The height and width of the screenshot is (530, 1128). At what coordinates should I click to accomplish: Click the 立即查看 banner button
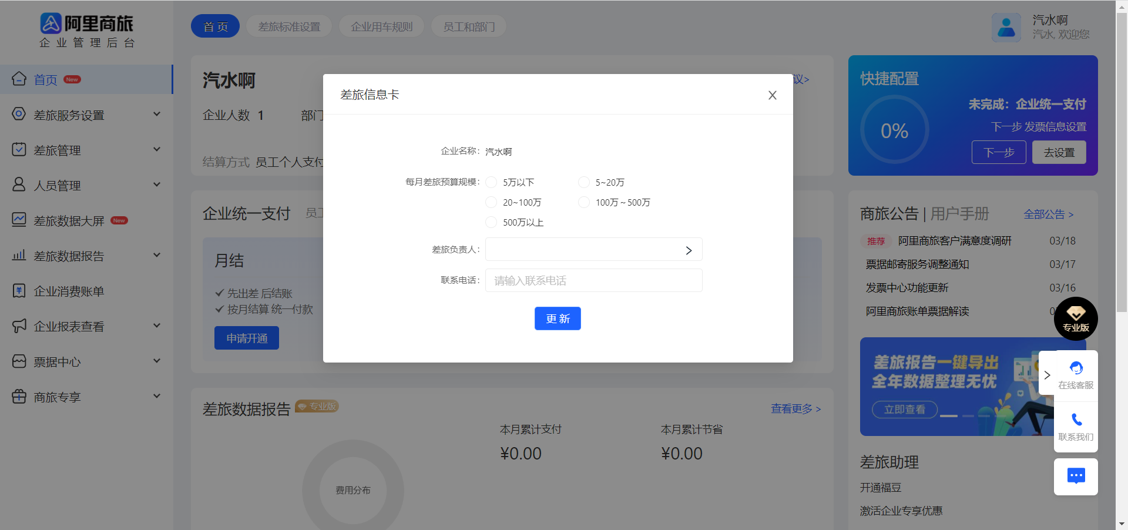tap(904, 409)
